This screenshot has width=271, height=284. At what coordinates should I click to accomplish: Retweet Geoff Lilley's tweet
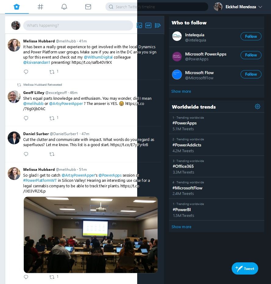tap(52, 118)
